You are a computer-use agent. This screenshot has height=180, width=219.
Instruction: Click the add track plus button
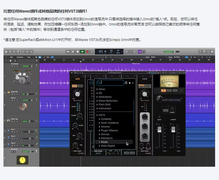click(x=6, y=61)
